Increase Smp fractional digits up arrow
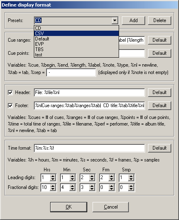The height and width of the screenshot is (220, 179). [x=131, y=186]
